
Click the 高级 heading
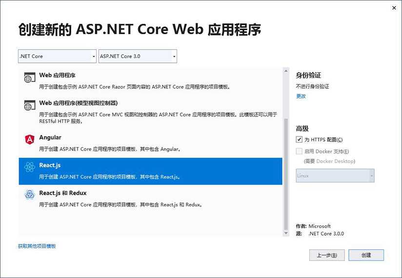point(302,129)
